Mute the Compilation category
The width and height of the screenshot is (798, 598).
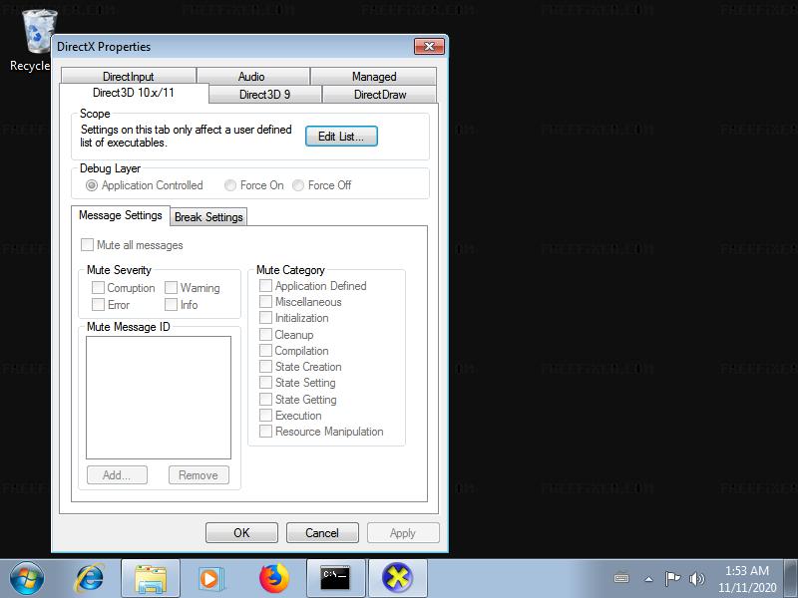pyautogui.click(x=294, y=351)
